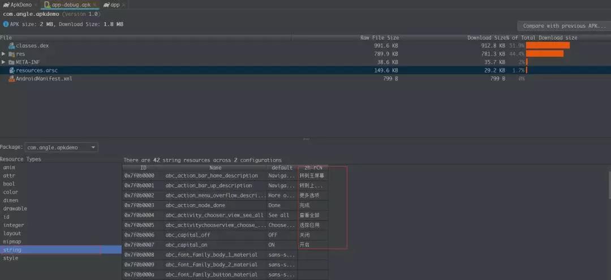Image resolution: width=611 pixels, height=280 pixels.
Task: Click the res folder icon
Action: click(x=11, y=54)
